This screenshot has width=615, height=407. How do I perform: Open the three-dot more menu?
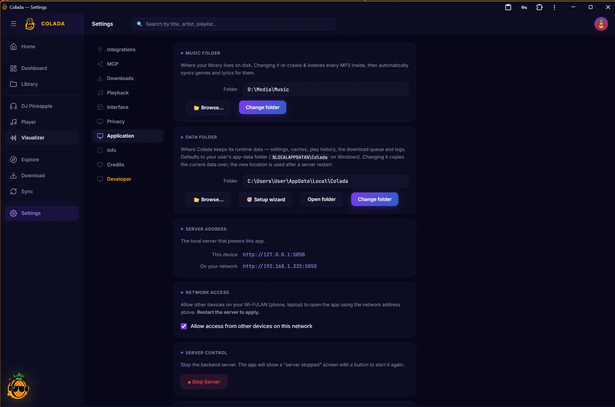(x=554, y=7)
